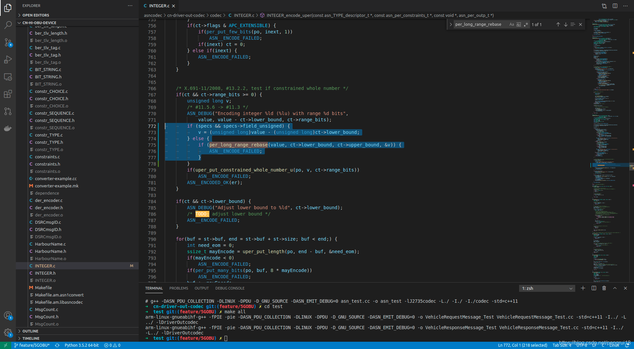Open the Extensions view
This screenshot has height=349, width=634.
(8, 94)
